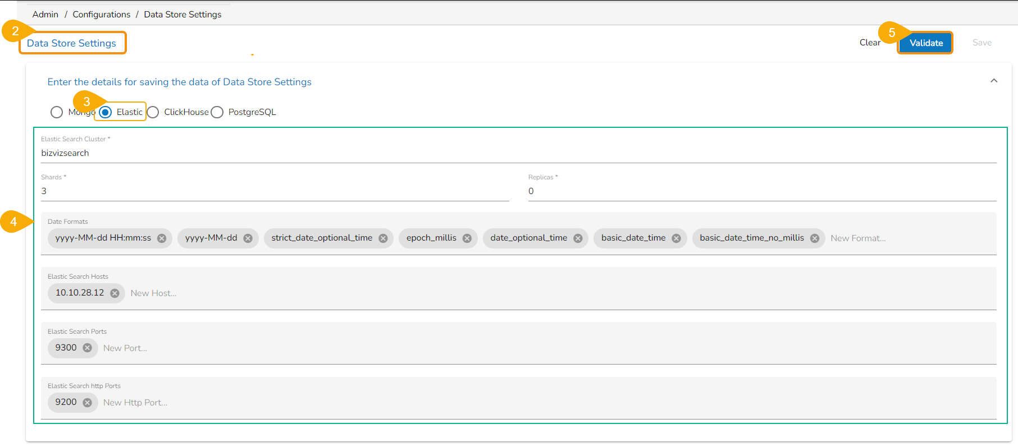The height and width of the screenshot is (447, 1018).
Task: Choose the PostgreSQL data store option
Action: tap(217, 112)
